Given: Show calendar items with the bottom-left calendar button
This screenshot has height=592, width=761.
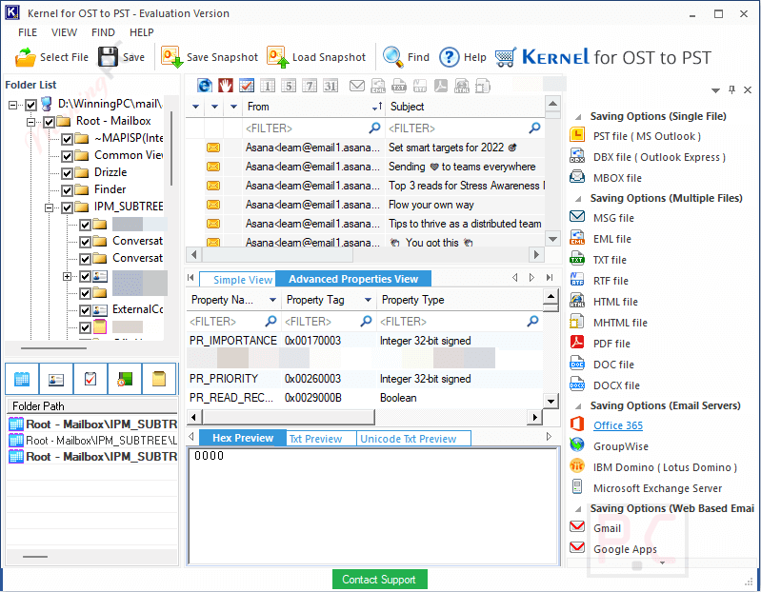Looking at the screenshot, I should pos(22,379).
